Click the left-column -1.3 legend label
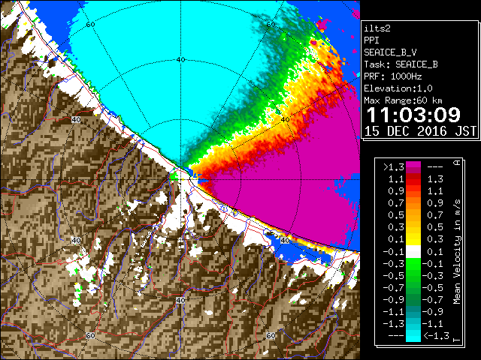 tap(393, 323)
